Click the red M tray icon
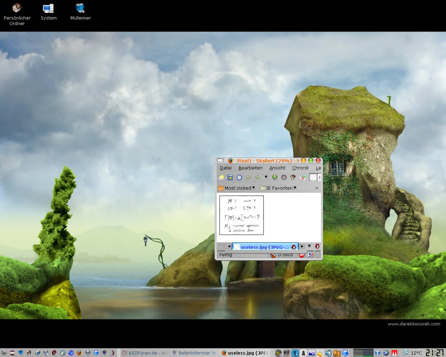This screenshot has width=446, height=357. coord(394,353)
